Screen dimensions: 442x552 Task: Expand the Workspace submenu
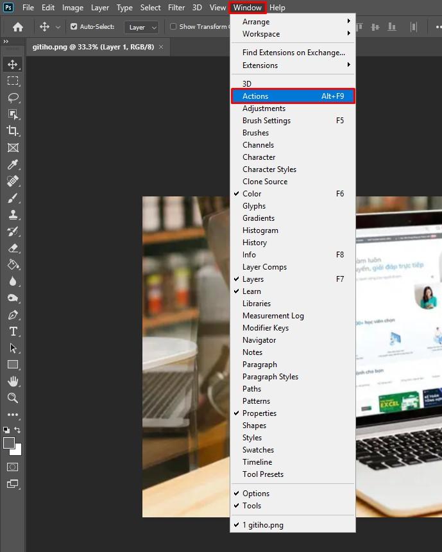coord(293,34)
